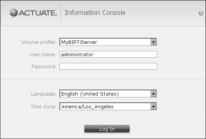
Task: Expand the Volume profile dropdown arrow
Action: (x=153, y=42)
